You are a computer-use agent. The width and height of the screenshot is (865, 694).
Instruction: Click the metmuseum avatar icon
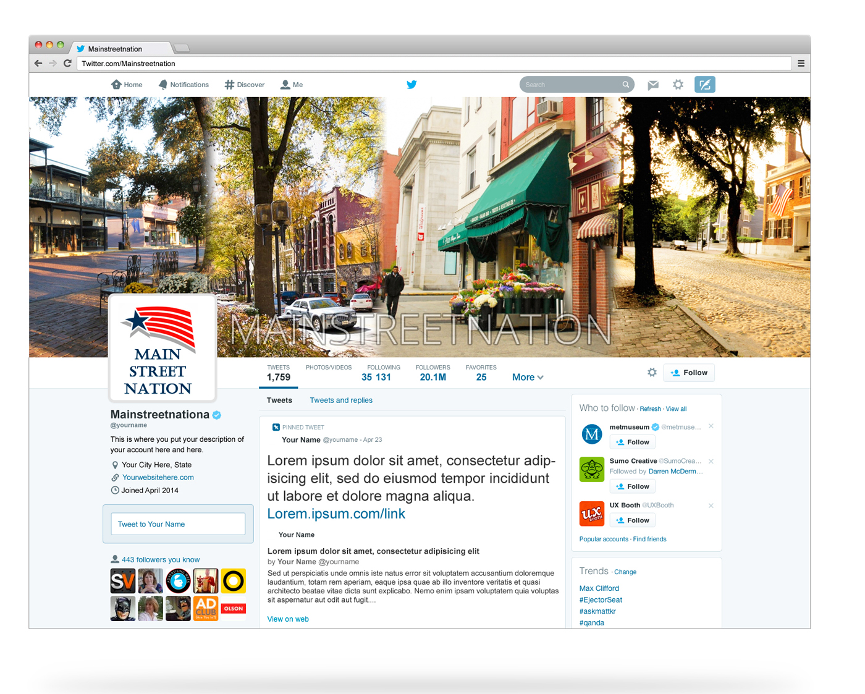click(x=592, y=434)
